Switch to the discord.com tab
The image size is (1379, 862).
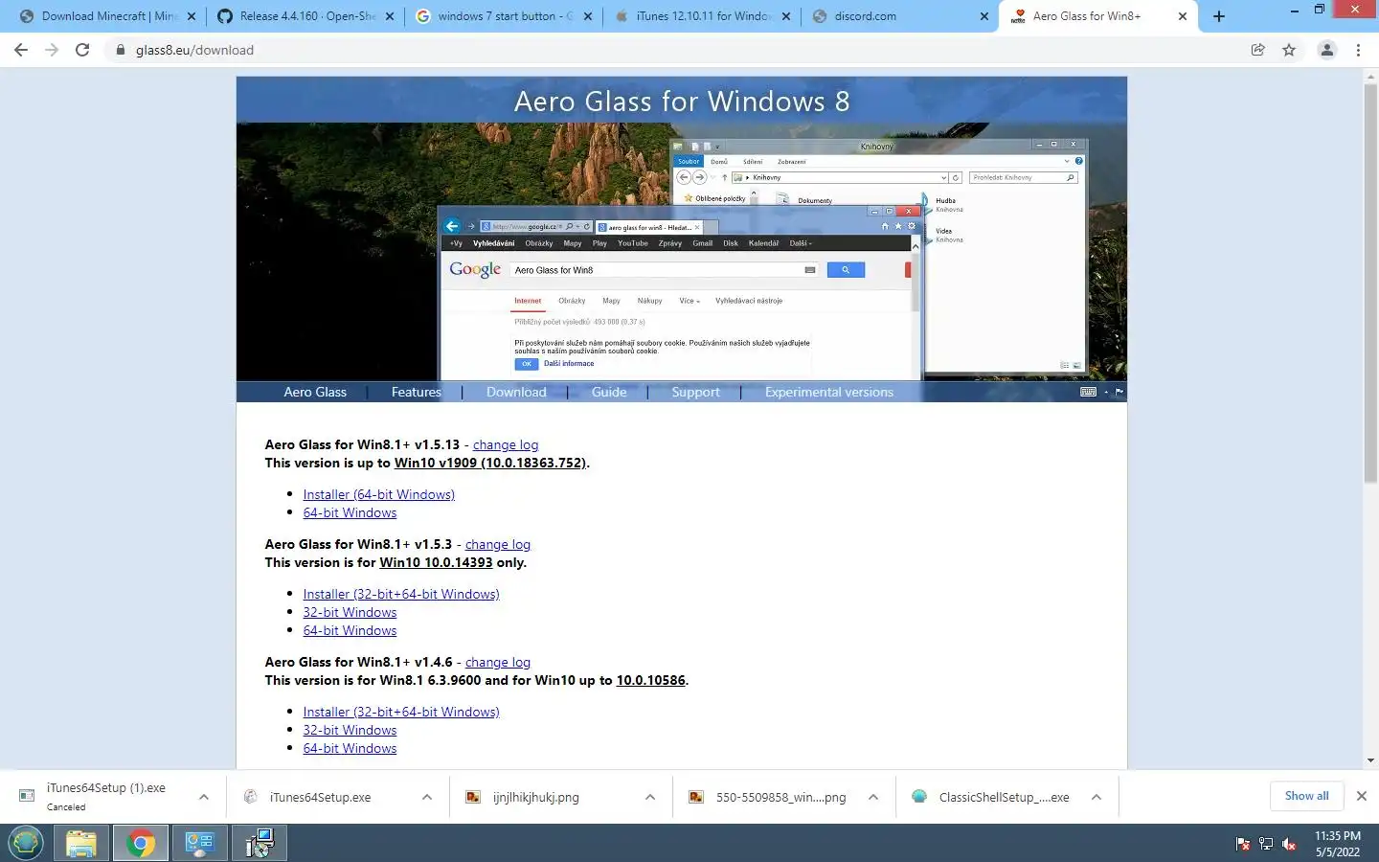(x=900, y=16)
